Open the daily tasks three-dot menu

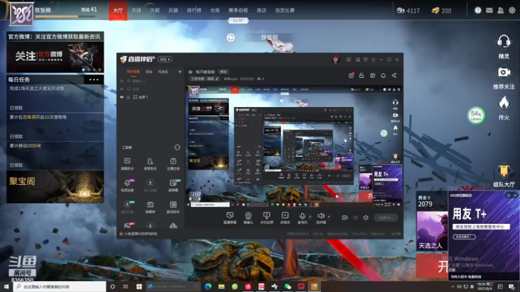click(x=94, y=79)
